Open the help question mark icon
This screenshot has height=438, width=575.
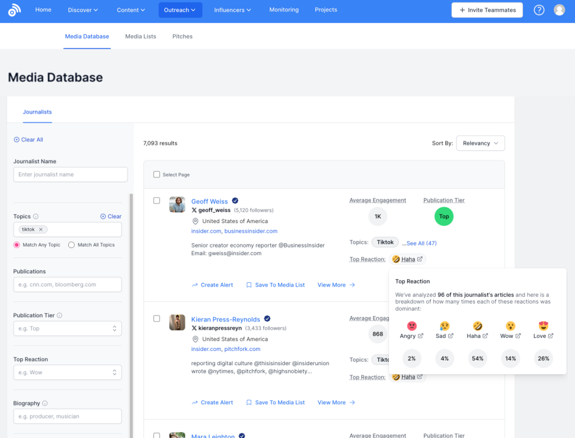(x=539, y=10)
